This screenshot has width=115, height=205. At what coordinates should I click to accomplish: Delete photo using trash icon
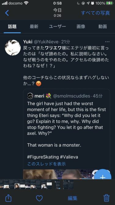tap(106, 198)
